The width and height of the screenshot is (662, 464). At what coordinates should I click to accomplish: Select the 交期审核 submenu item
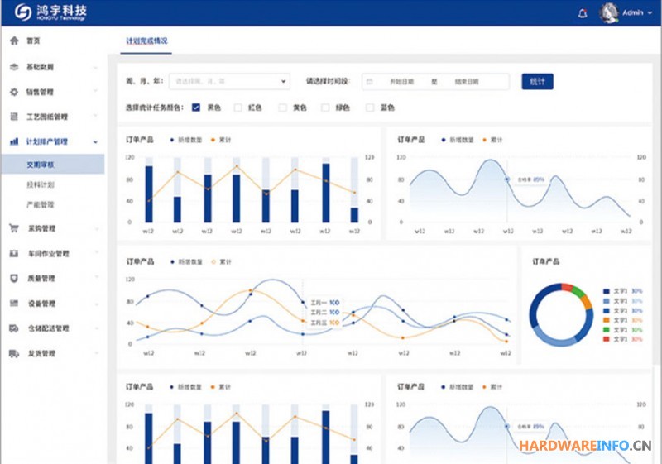click(x=53, y=164)
